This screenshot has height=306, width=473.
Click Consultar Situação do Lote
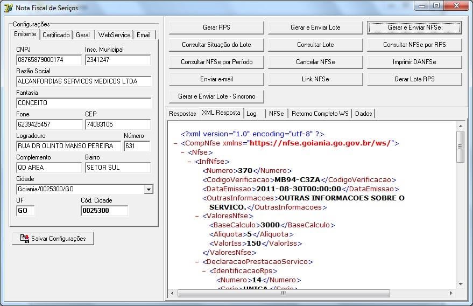pos(216,45)
